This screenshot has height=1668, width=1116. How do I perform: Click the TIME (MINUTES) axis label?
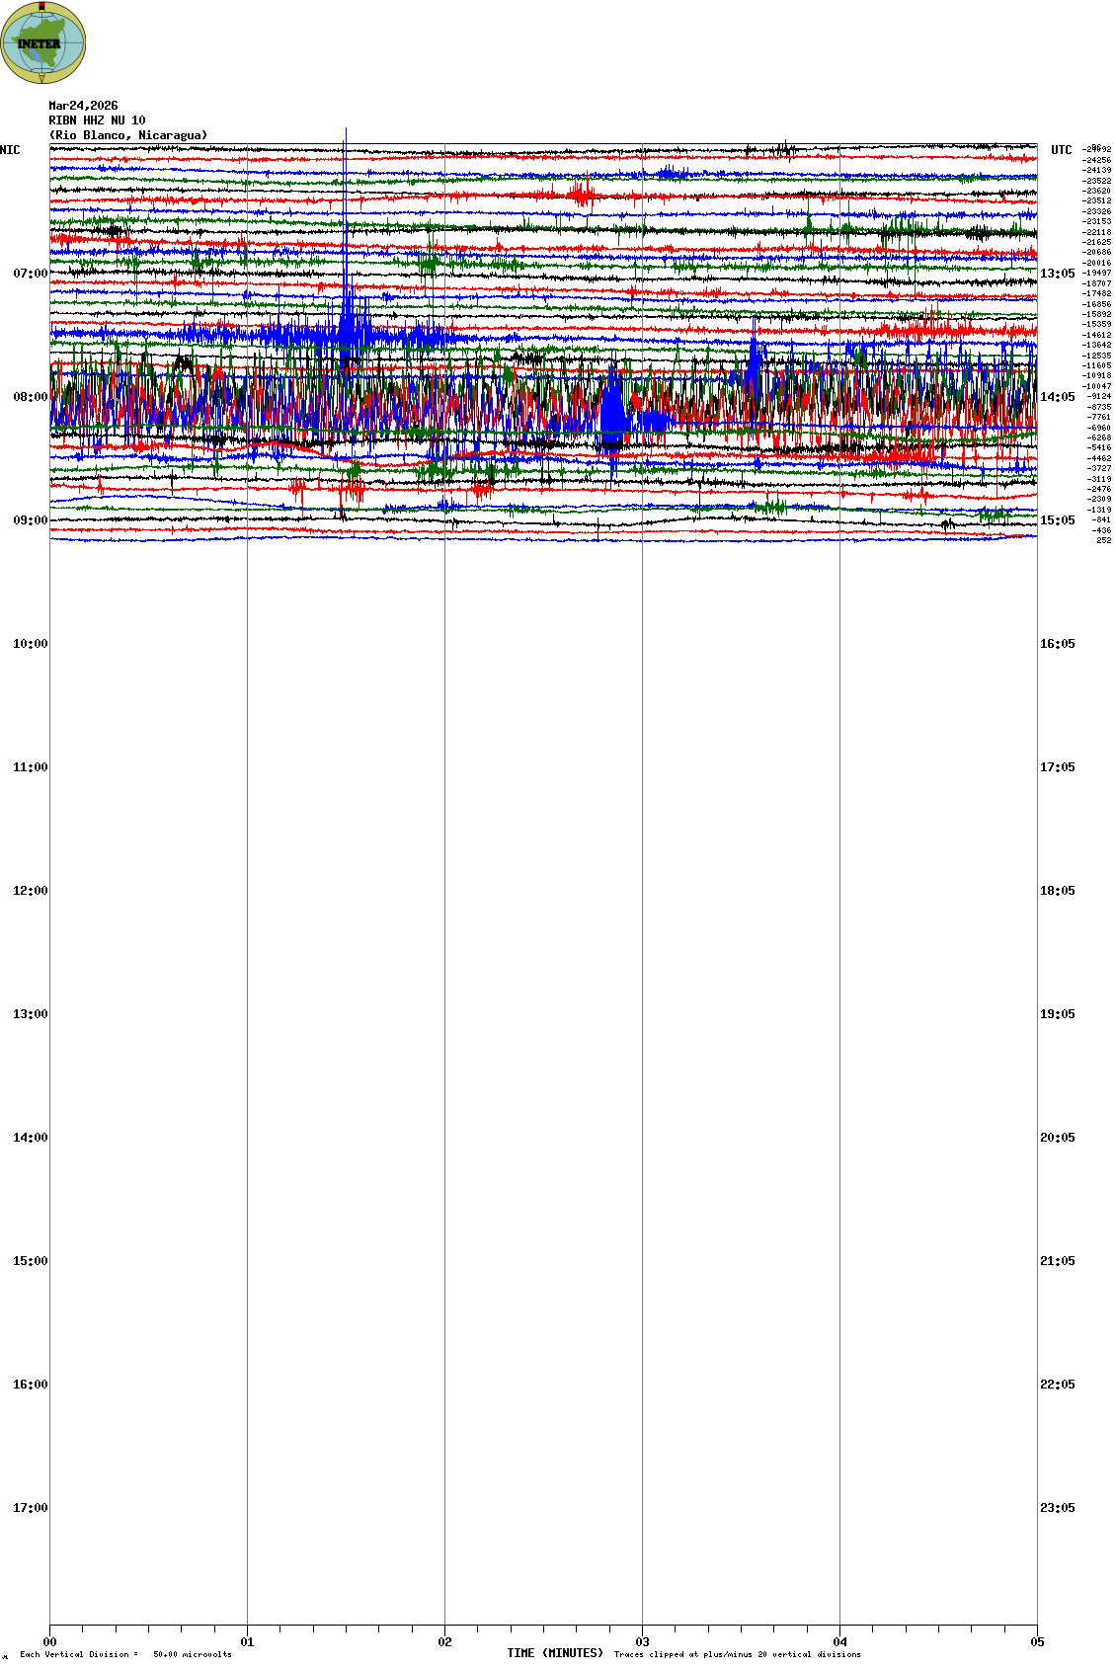(554, 1653)
